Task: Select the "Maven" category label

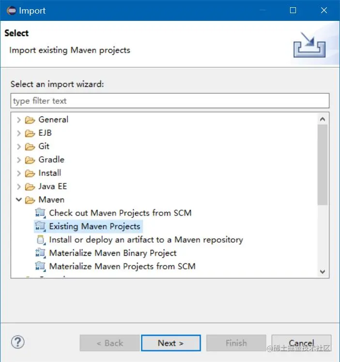Action: [51, 200]
